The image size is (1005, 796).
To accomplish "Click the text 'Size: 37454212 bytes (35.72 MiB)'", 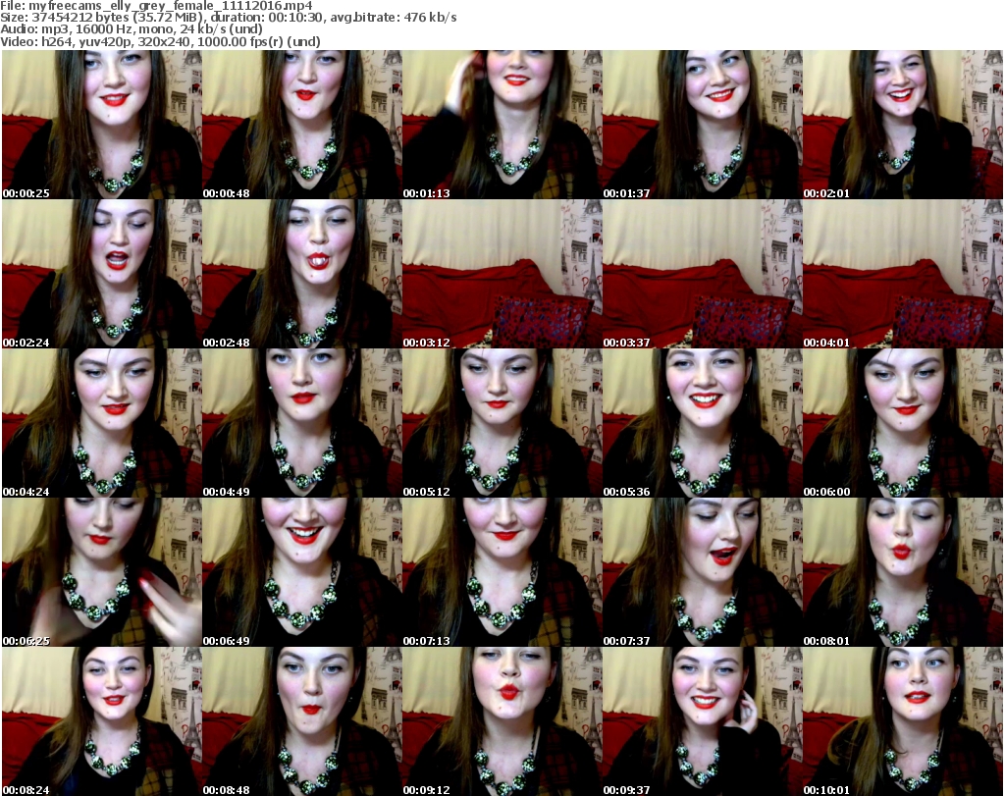I will (x=100, y=18).
